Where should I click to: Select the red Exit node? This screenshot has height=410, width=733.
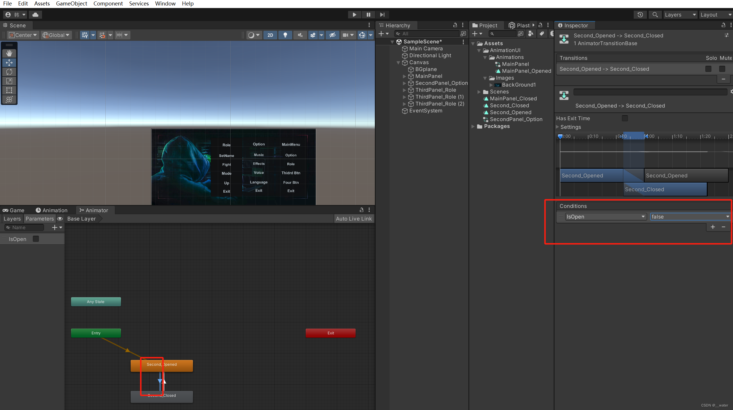click(331, 333)
